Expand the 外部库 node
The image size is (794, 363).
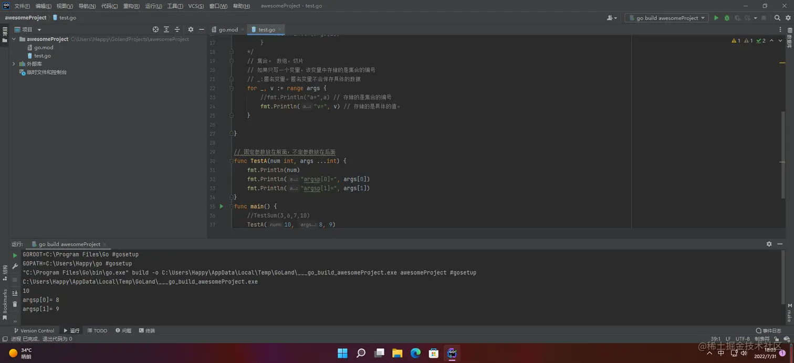click(x=14, y=64)
